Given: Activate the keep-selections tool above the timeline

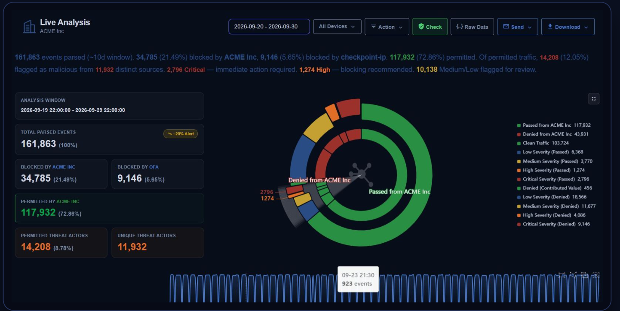Looking at the screenshot, I should point(584,275).
